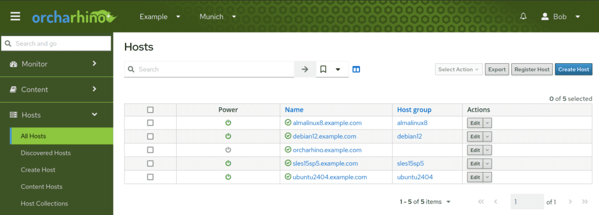Open the Edit dropdown arrow for debian12.example.com
Image resolution: width=599 pixels, height=215 pixels.
tap(487, 136)
